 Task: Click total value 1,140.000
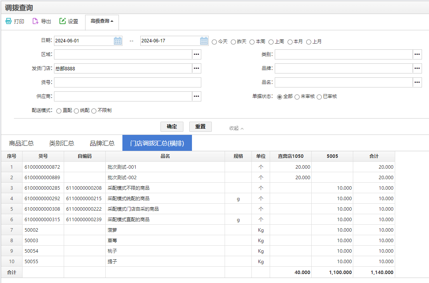[x=382, y=273]
